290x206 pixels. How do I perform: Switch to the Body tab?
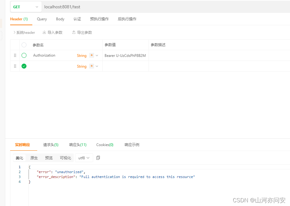pos(60,19)
